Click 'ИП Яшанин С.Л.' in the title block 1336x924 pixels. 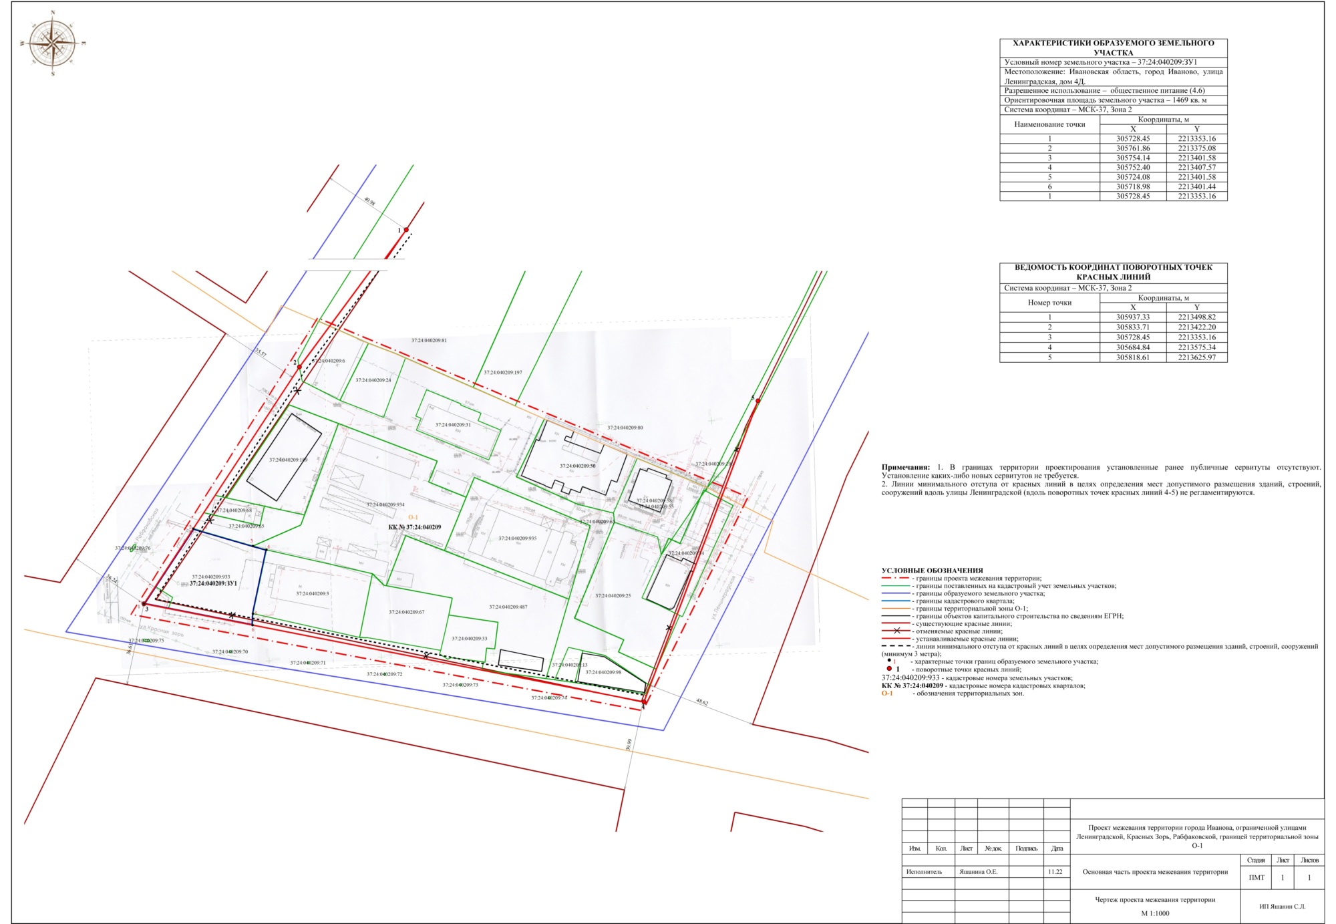tap(1282, 907)
